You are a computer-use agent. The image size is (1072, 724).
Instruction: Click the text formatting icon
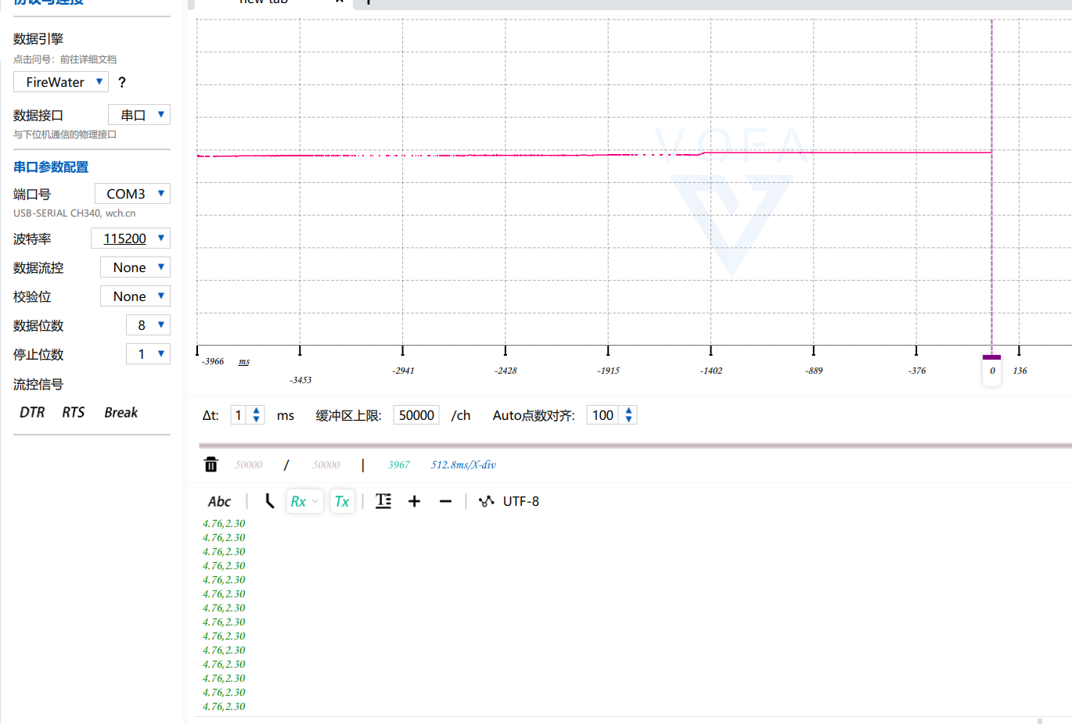pos(383,501)
